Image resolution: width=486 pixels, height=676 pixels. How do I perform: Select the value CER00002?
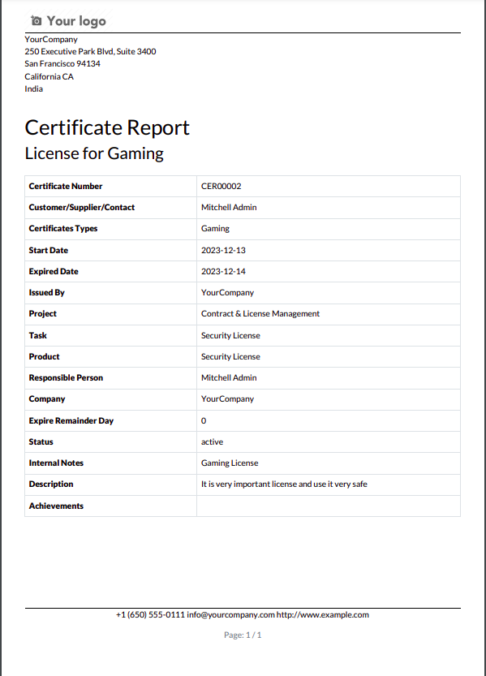pos(221,187)
